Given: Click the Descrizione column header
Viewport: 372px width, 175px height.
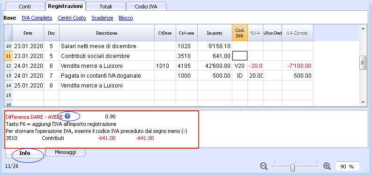Looking at the screenshot, I should 107,33.
